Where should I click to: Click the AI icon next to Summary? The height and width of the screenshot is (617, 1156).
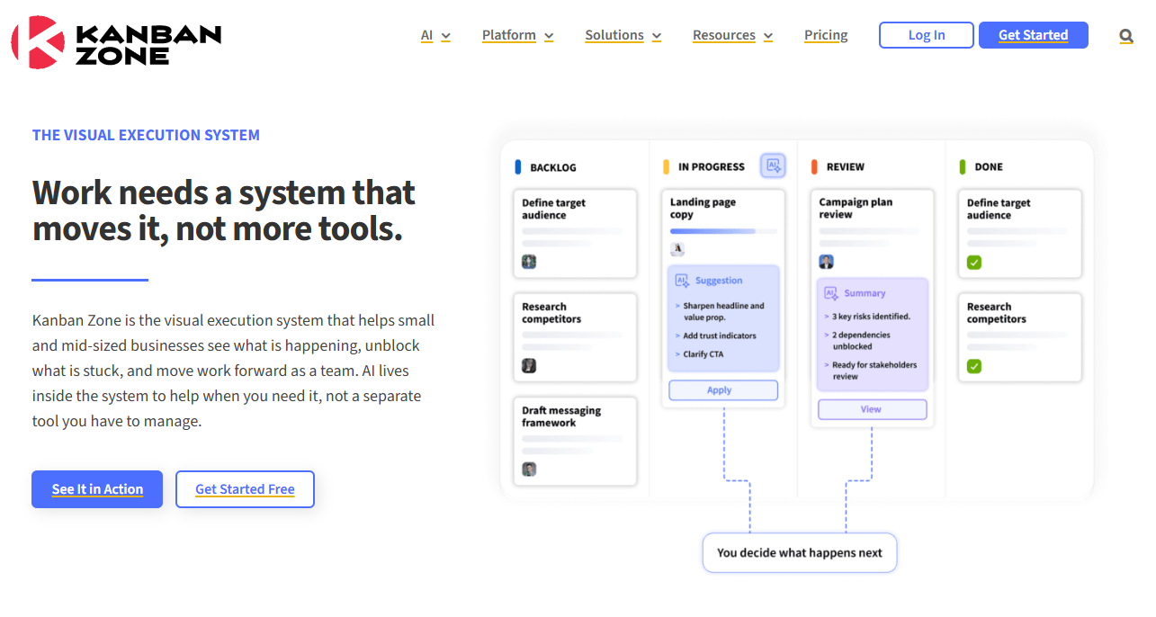tap(831, 293)
